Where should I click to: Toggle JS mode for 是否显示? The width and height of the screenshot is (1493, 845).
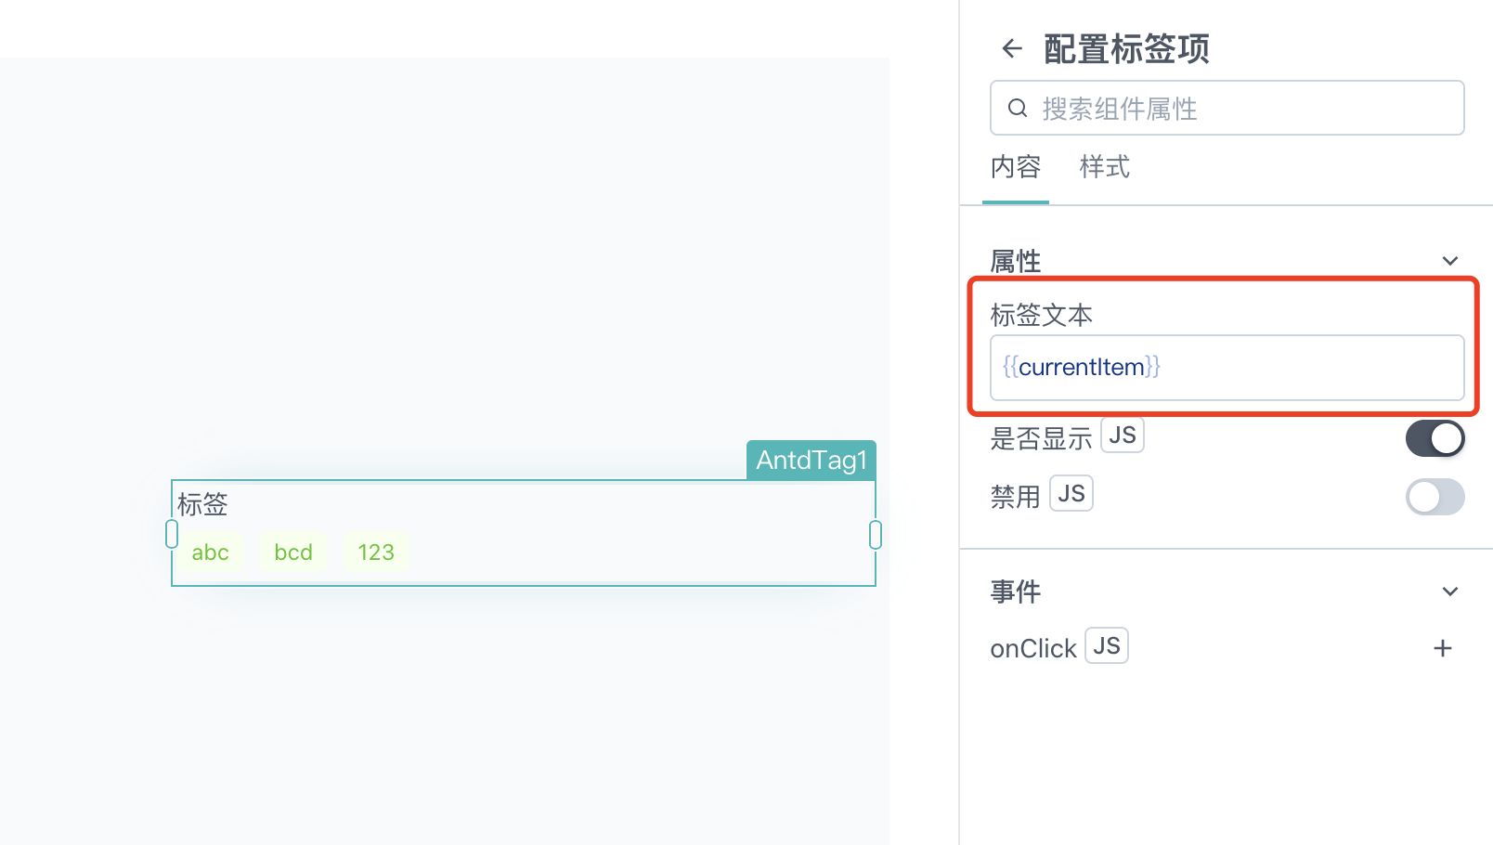(x=1123, y=435)
